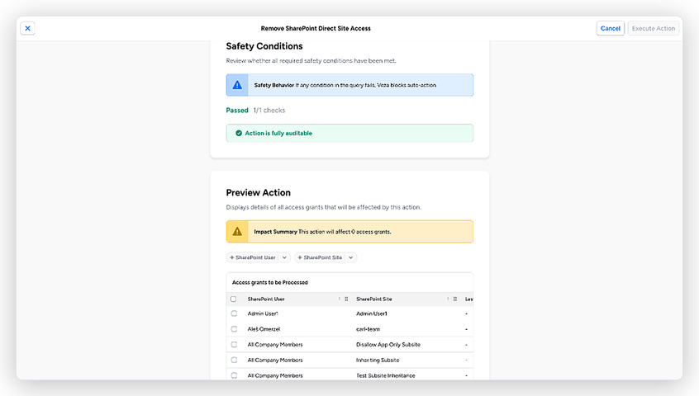Click the 'Preview Action' heading
This screenshot has height=396, width=699.
[258, 193]
